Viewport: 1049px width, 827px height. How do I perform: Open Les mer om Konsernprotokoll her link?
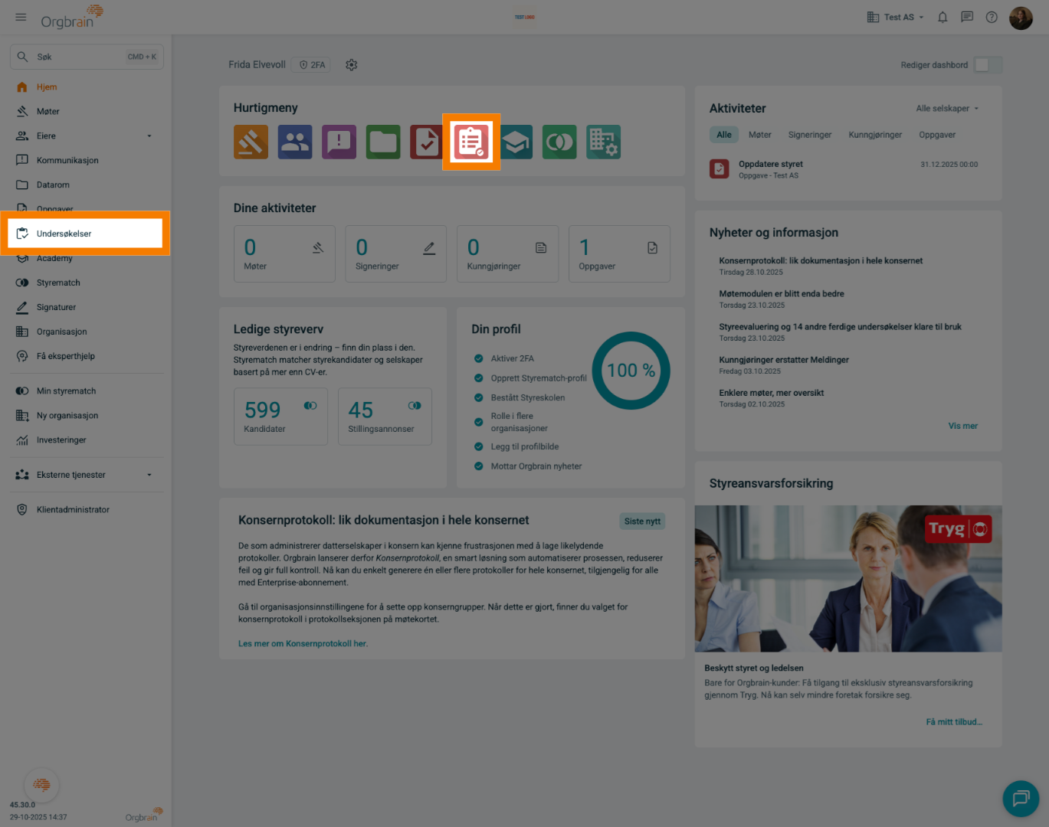tap(303, 644)
